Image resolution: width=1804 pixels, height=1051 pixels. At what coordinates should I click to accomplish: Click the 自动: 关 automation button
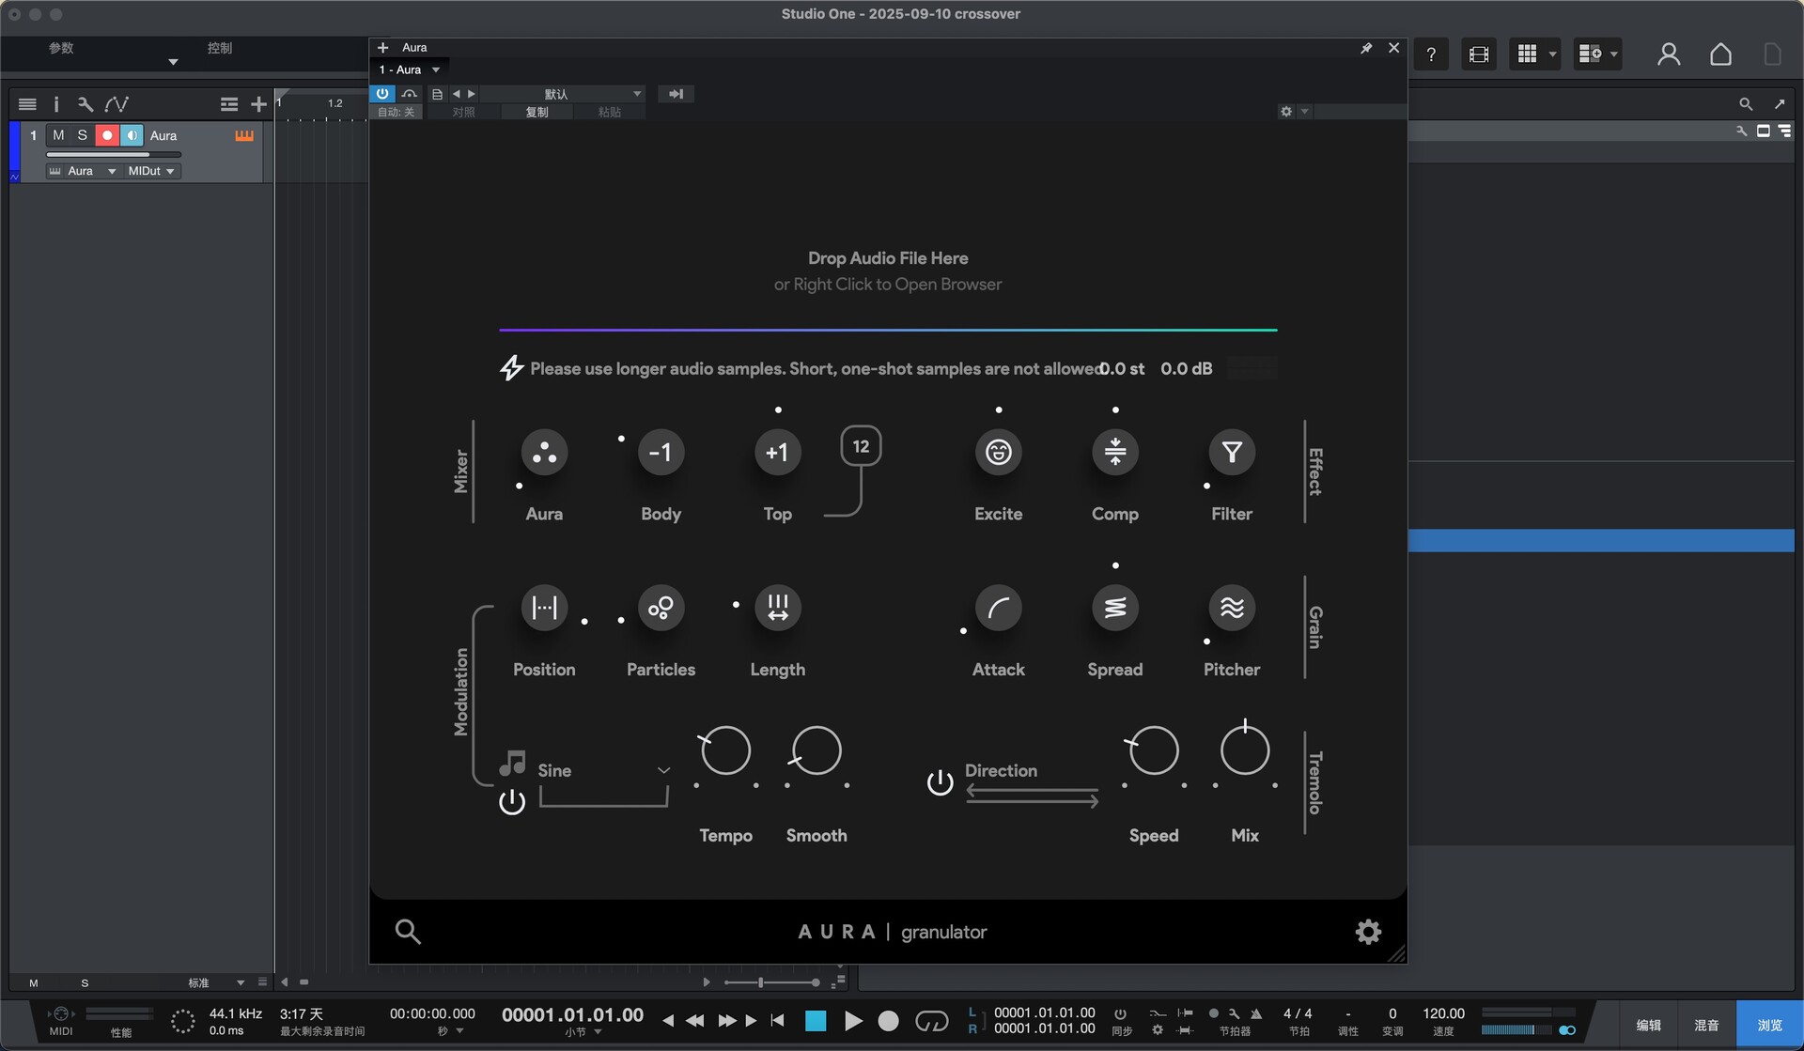tap(396, 112)
